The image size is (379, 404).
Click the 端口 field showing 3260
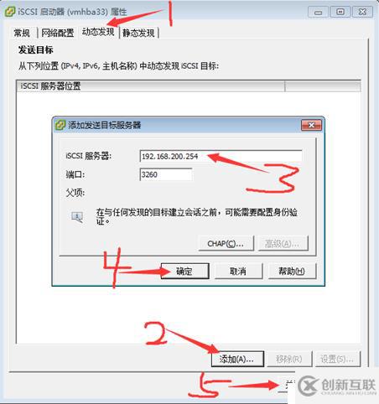pos(166,174)
